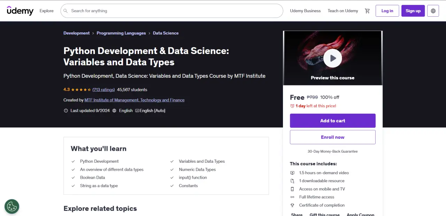
Task: Click 1.5 hours on-demand video text
Action: click(324, 173)
